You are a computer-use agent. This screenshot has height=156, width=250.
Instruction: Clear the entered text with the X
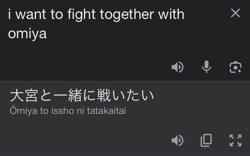[x=235, y=13]
